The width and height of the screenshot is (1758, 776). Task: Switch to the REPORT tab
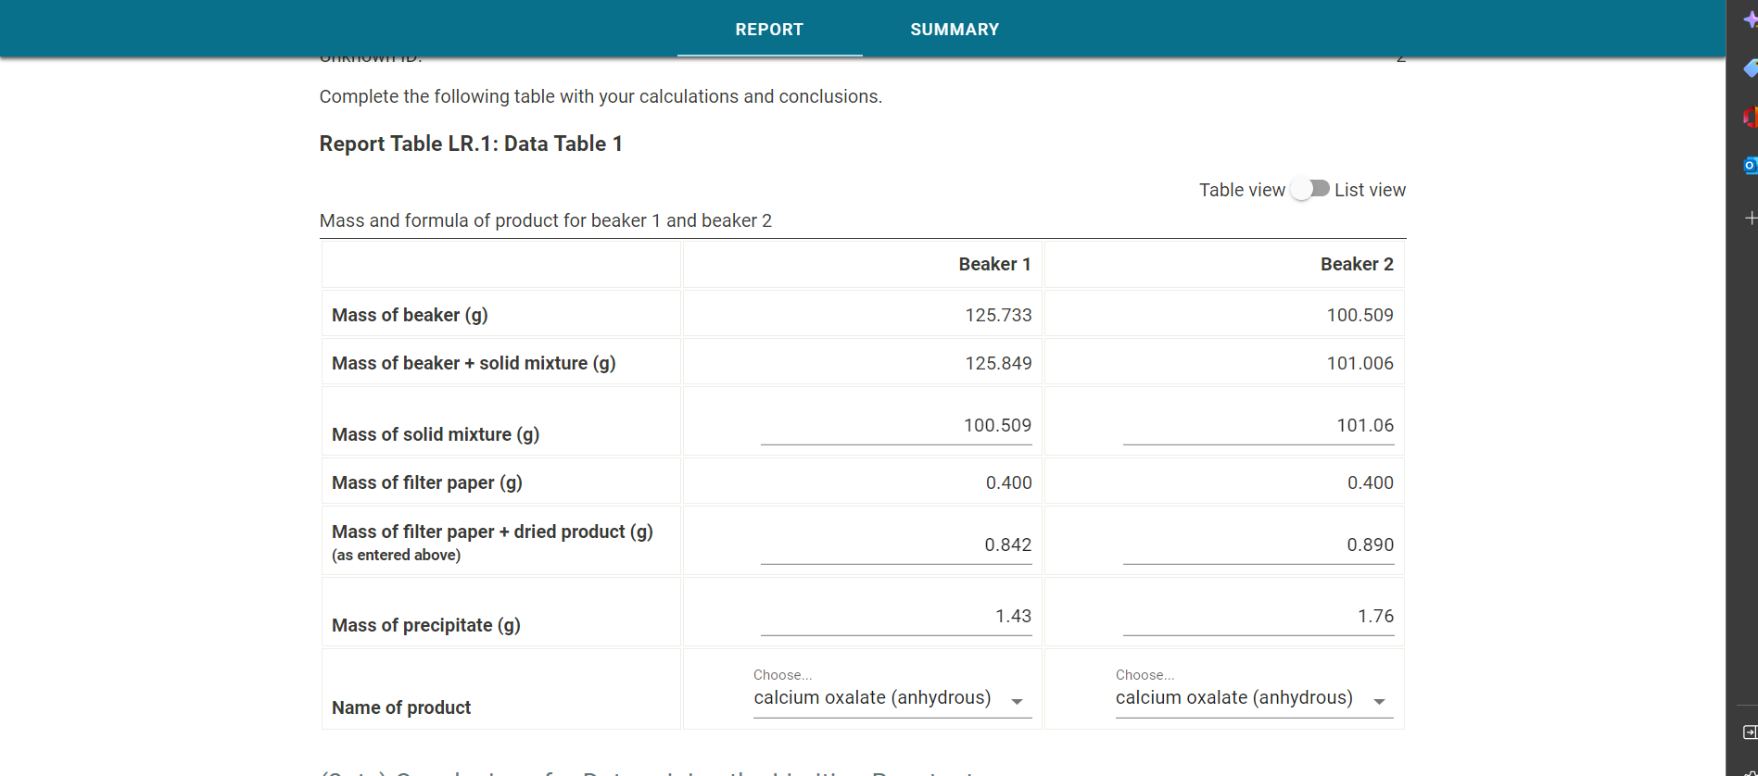click(x=769, y=29)
